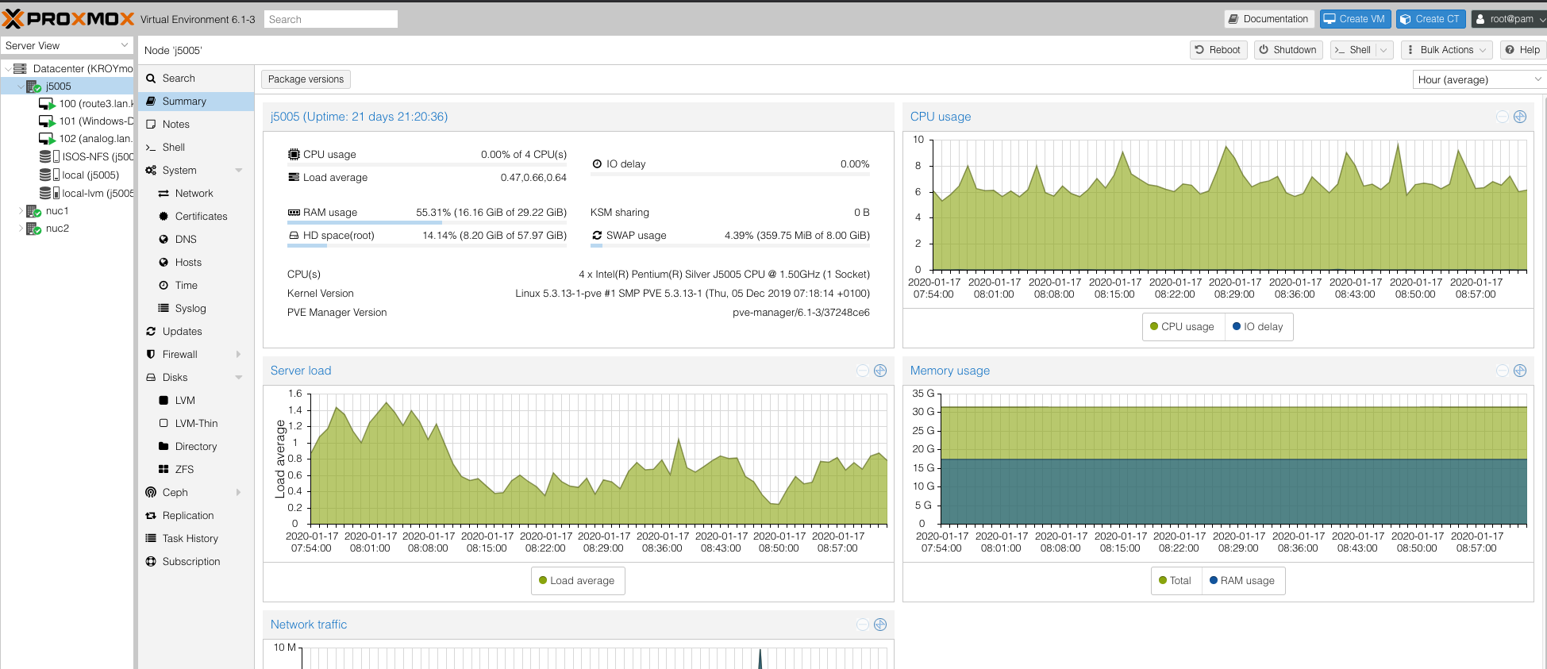Open the Subscription item
Image resolution: width=1547 pixels, height=669 pixels.
coord(196,562)
